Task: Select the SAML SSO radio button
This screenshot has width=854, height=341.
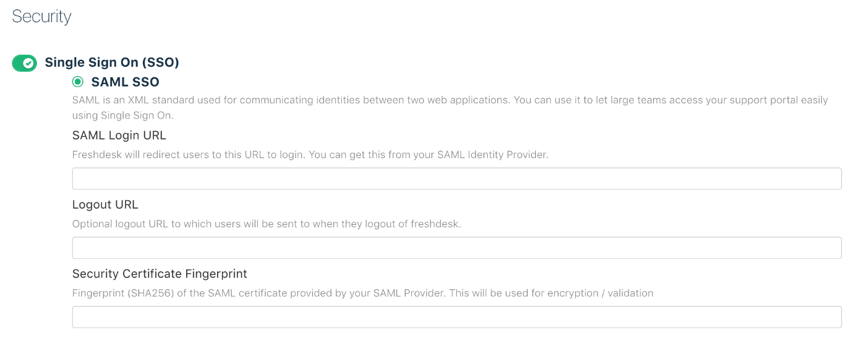Action: (78, 82)
